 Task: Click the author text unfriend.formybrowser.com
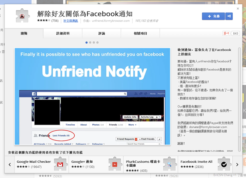click(x=111, y=21)
